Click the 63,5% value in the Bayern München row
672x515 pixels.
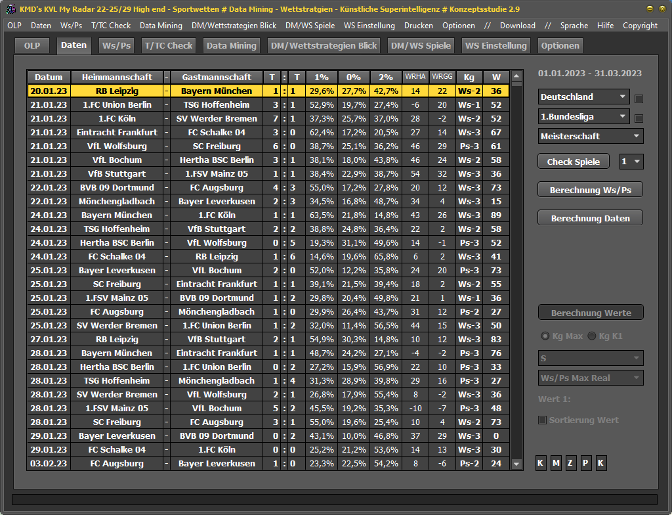322,215
